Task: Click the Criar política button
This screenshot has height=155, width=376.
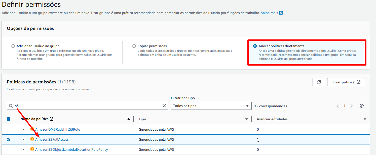Action: (x=346, y=82)
